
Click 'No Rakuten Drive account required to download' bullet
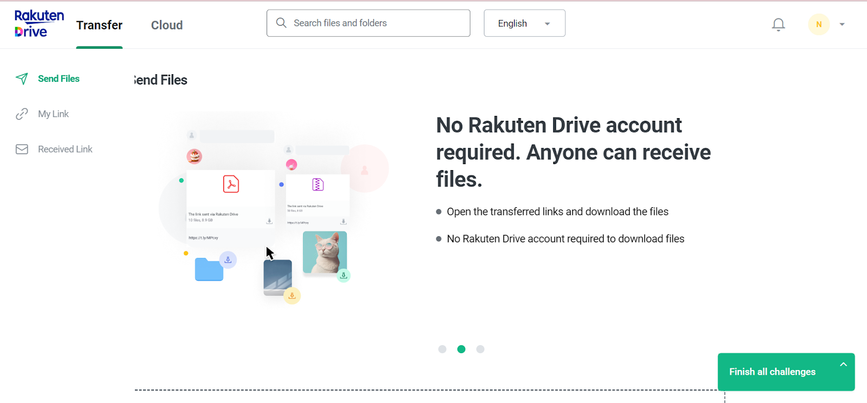click(x=566, y=239)
